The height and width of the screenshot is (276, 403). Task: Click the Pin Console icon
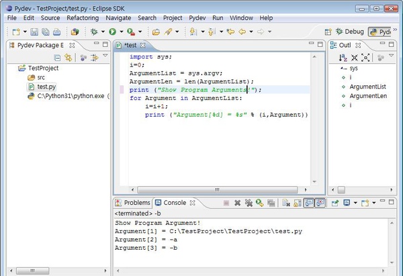[x=335, y=203]
